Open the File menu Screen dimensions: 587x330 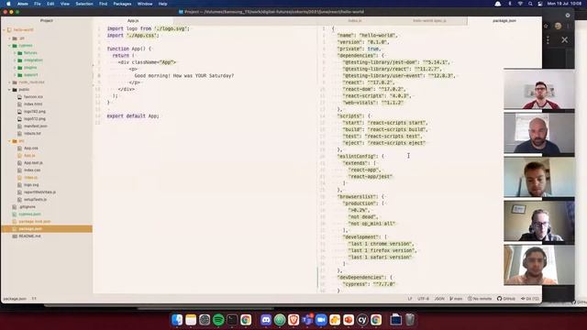(x=38, y=4)
